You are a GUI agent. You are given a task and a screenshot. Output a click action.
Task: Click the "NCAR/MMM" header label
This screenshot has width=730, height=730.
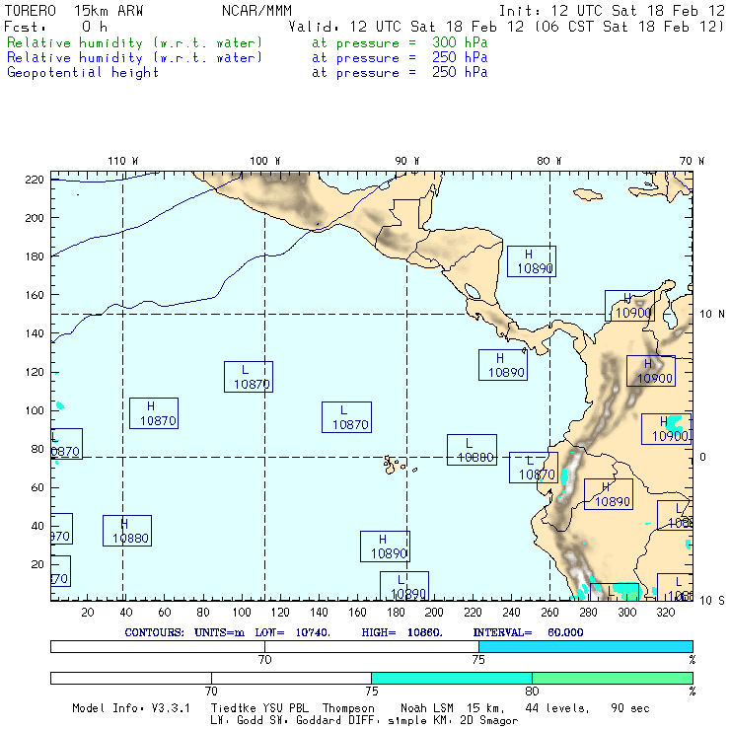256,11
